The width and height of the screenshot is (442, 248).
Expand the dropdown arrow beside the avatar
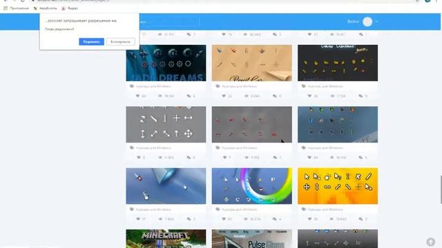pyautogui.click(x=377, y=21)
